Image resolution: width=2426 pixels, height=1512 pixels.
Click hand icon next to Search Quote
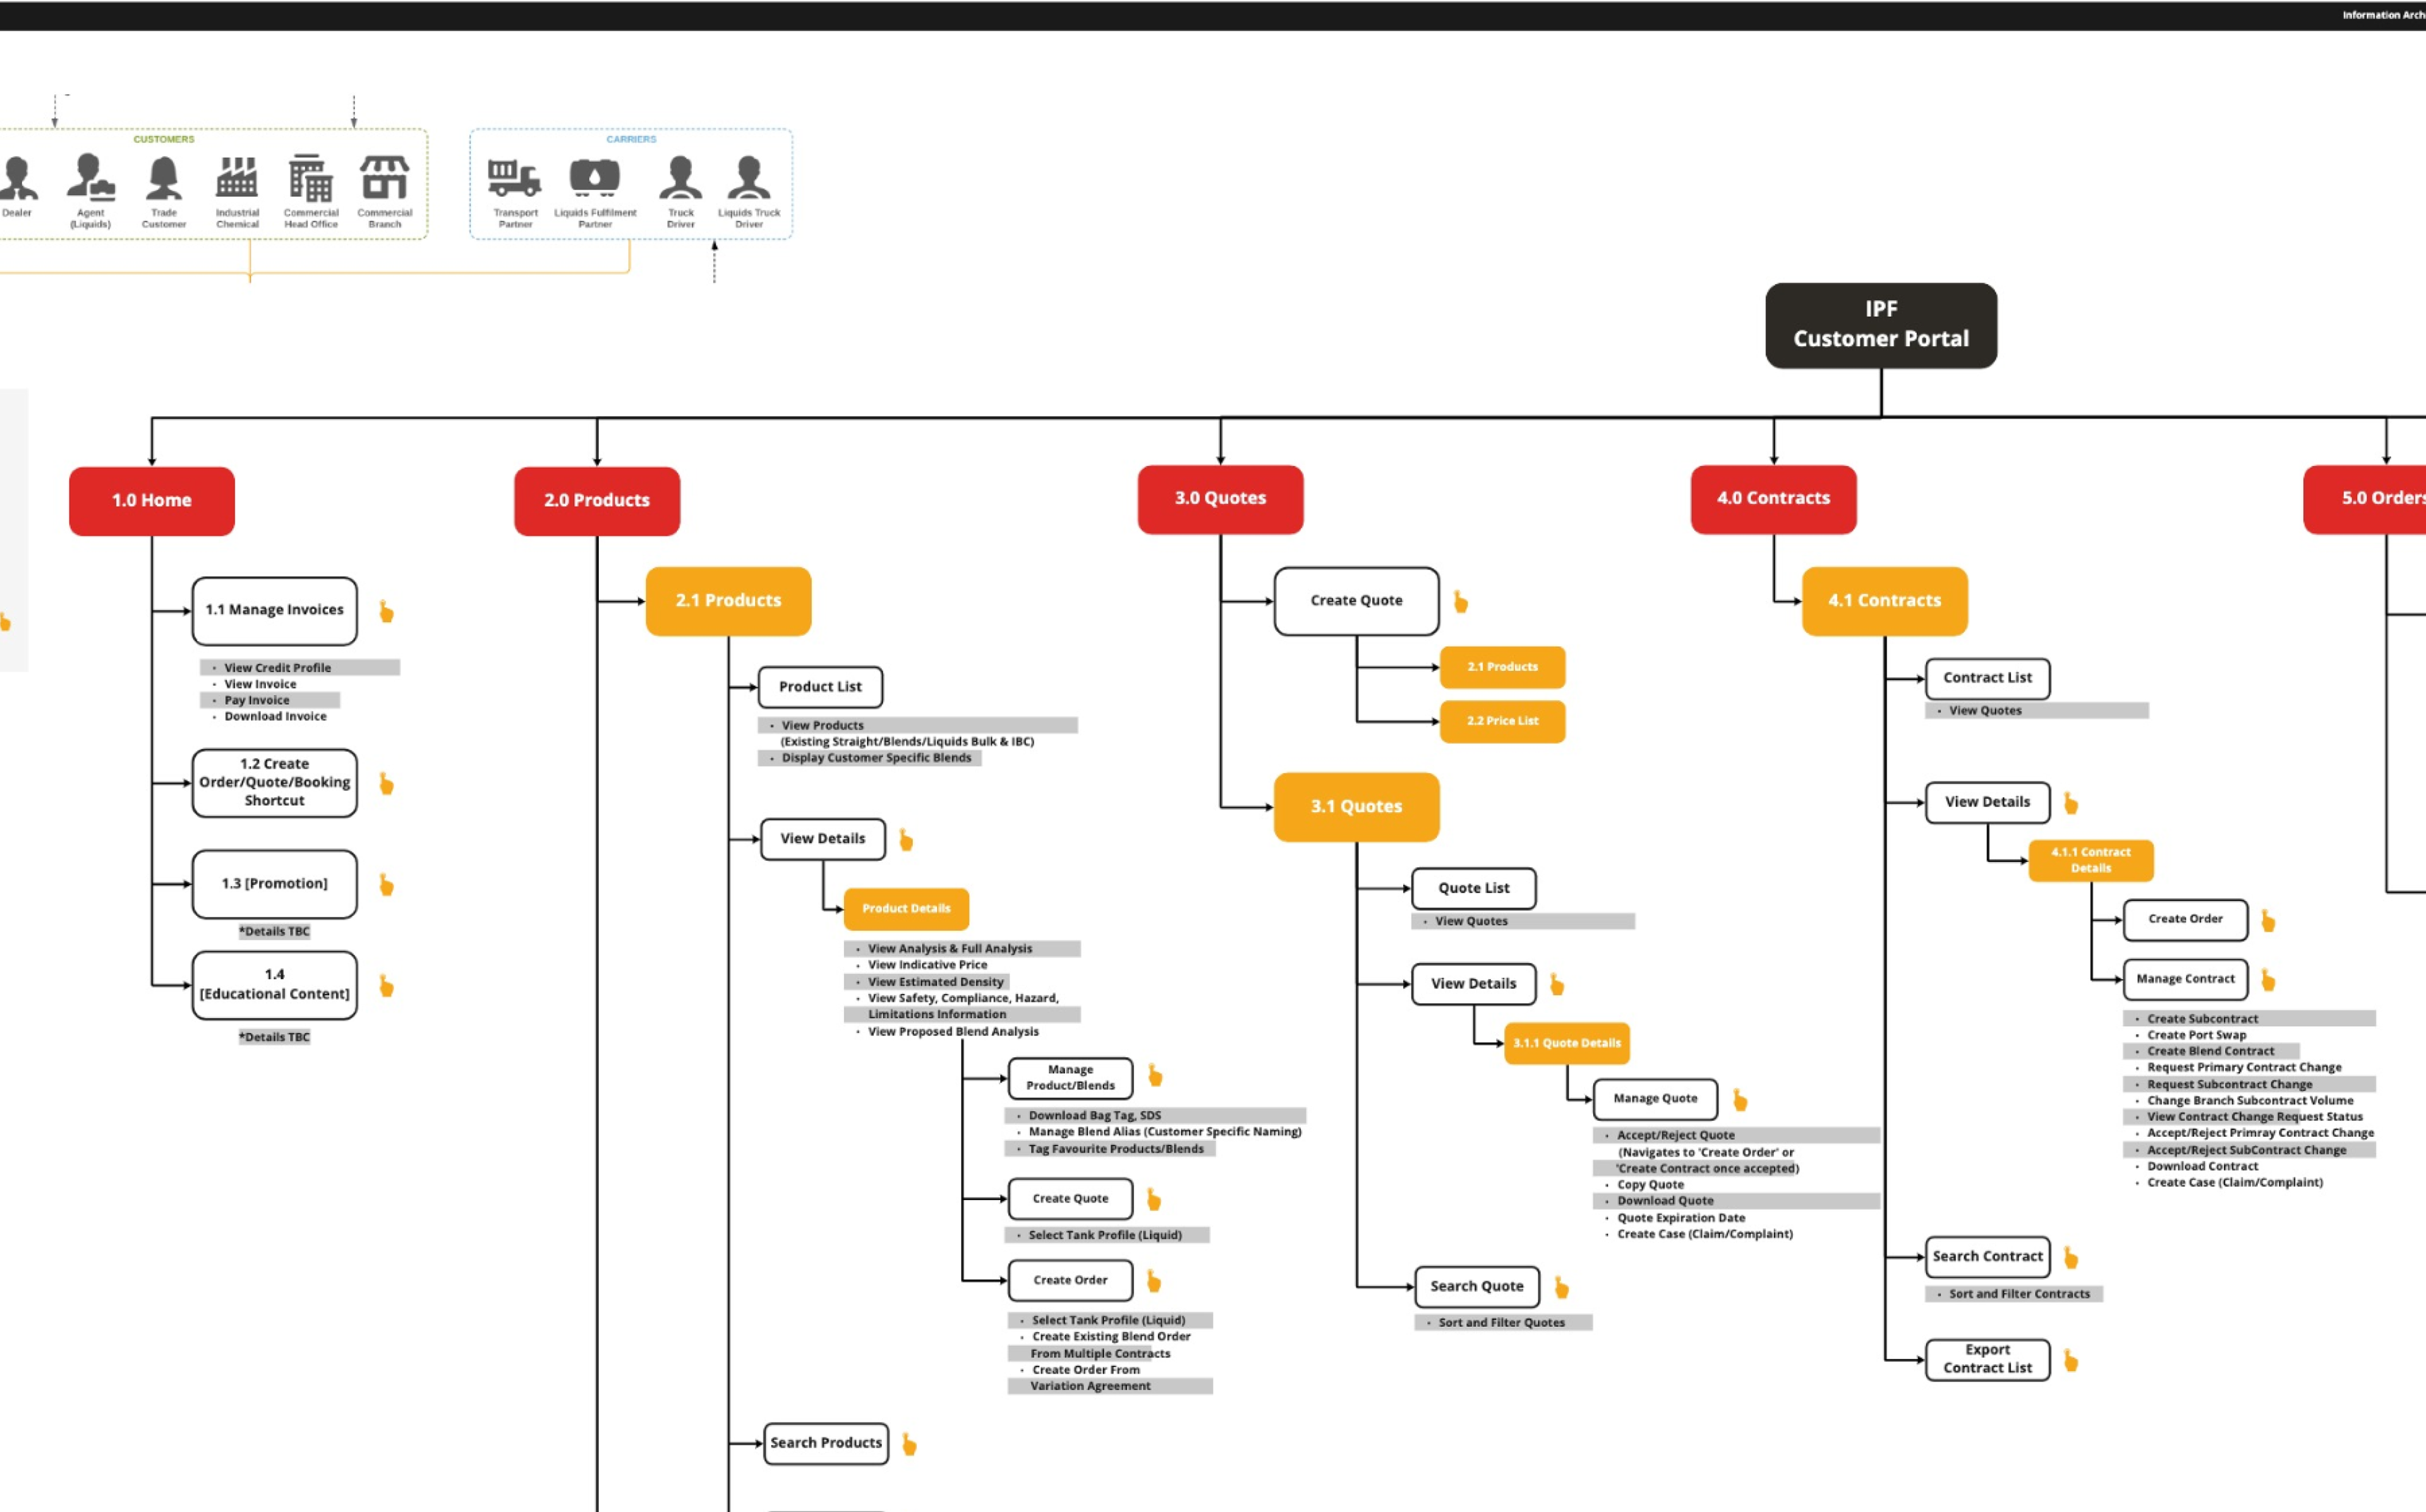1561,1287
